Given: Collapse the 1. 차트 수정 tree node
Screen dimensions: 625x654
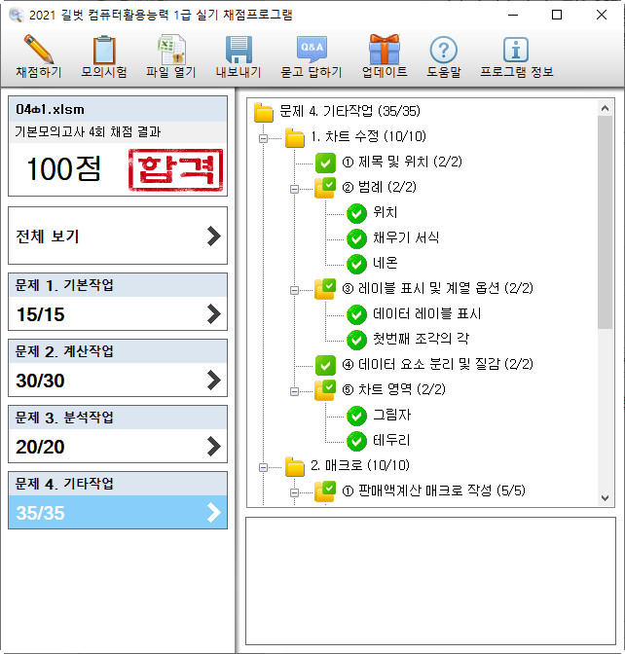Looking at the screenshot, I should click(x=262, y=137).
